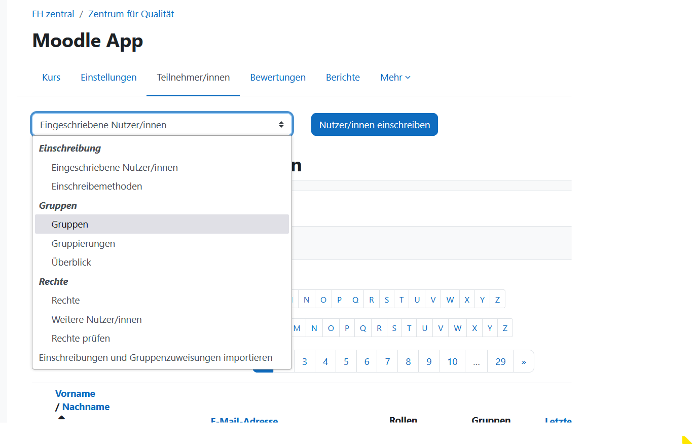This screenshot has width=695, height=444.
Task: Sort by Vorname column header
Action: pyautogui.click(x=75, y=393)
